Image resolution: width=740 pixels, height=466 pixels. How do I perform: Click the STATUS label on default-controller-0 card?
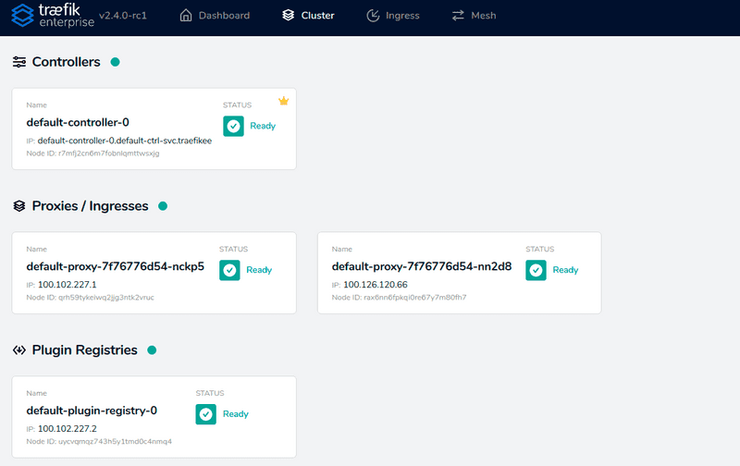(238, 105)
